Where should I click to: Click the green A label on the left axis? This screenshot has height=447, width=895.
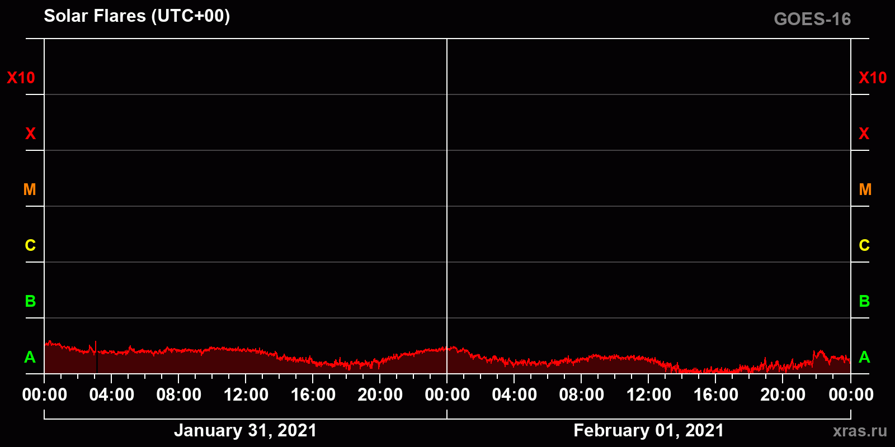point(30,357)
